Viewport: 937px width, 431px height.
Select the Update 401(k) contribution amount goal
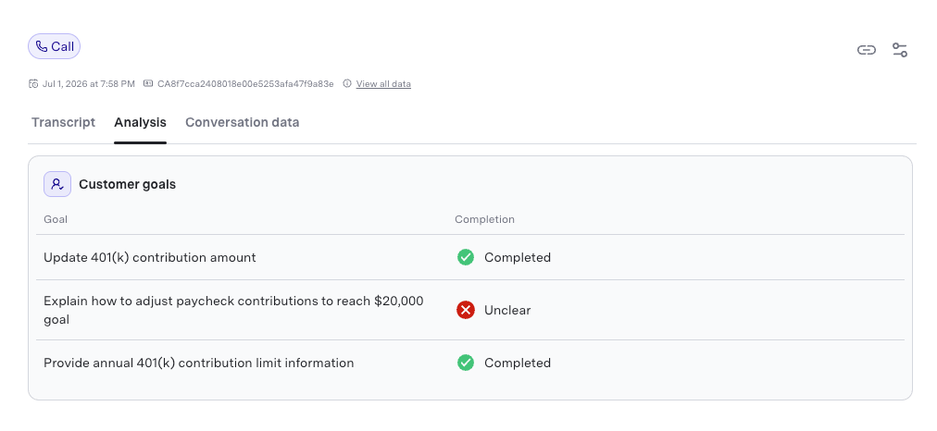pos(149,257)
